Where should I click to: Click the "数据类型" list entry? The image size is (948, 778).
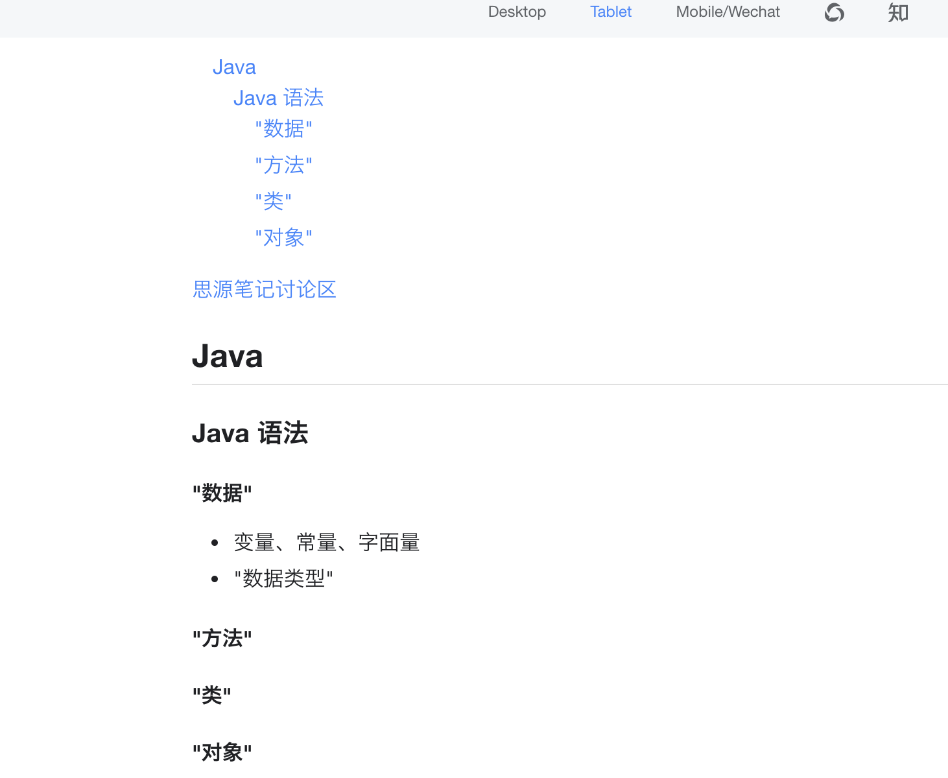pos(283,579)
